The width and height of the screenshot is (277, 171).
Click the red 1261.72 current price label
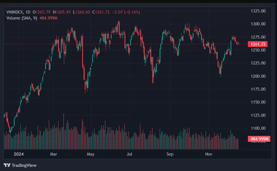(x=258, y=44)
